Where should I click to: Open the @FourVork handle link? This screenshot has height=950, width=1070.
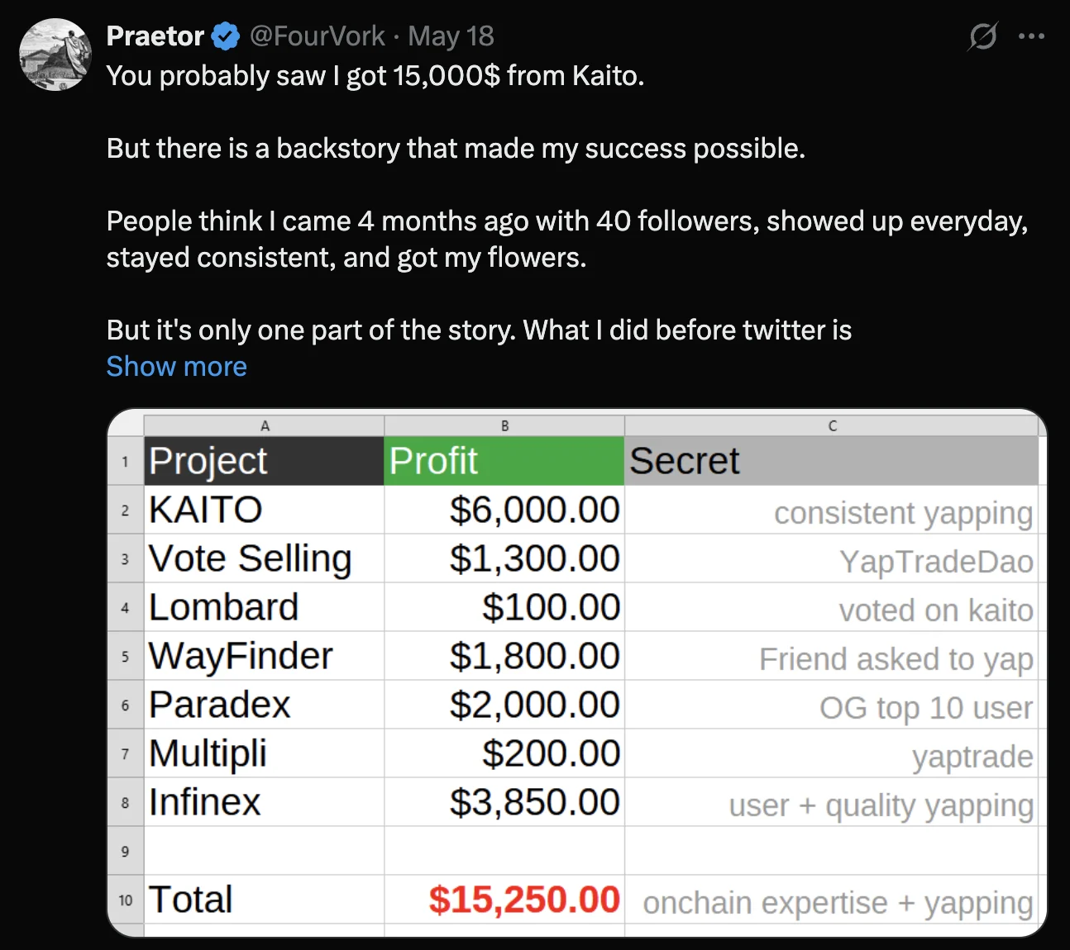point(317,36)
